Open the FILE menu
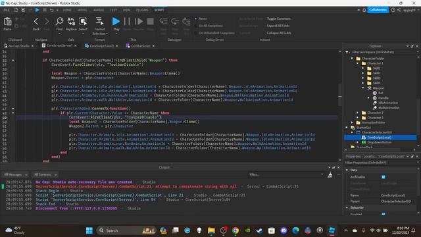This screenshot has width=421, height=237. pos(7,10)
